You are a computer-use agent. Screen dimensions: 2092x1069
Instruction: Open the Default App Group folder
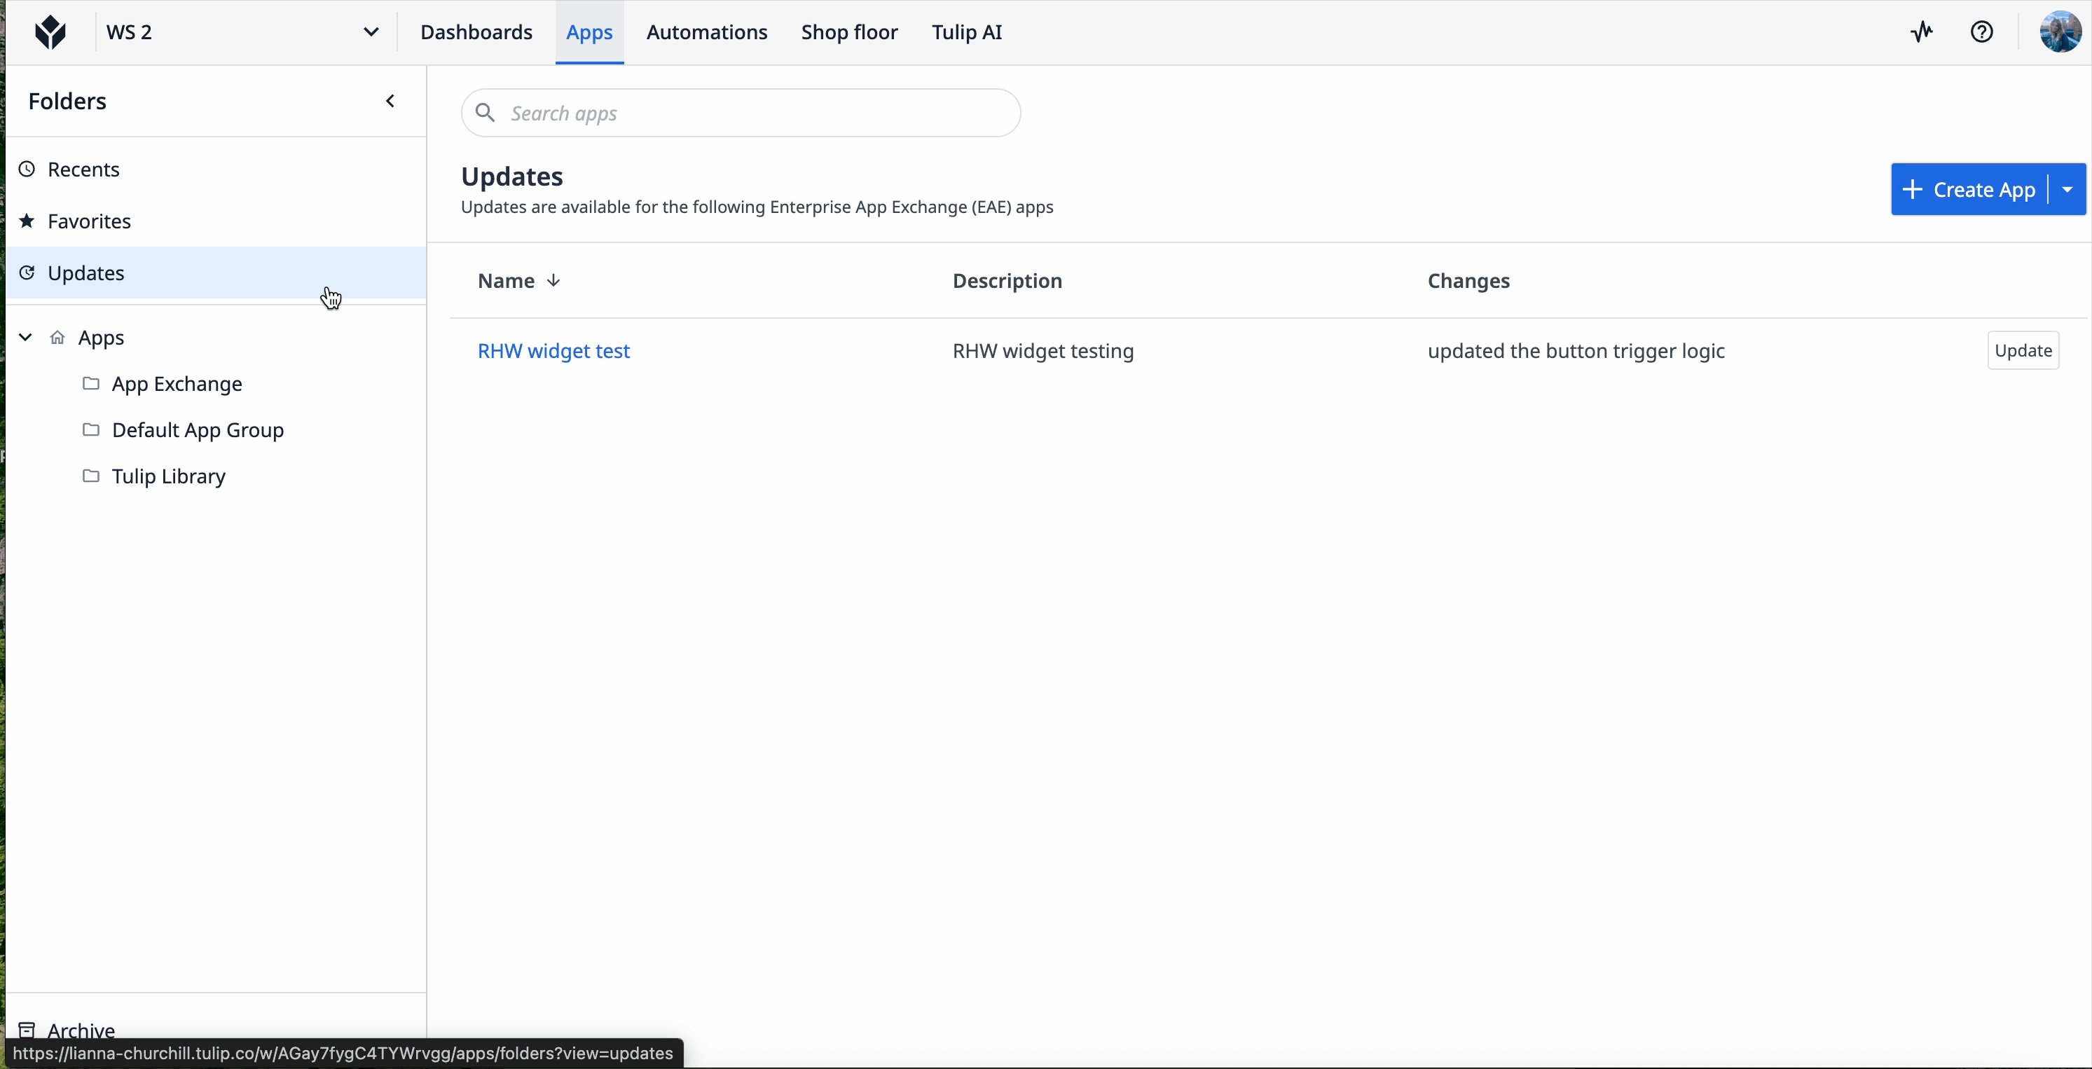(x=198, y=429)
